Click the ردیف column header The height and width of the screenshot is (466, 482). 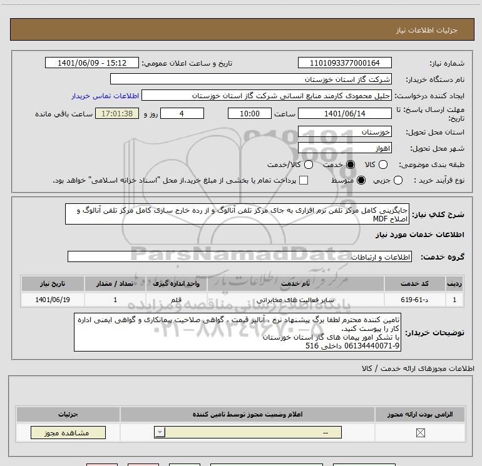pos(454,283)
